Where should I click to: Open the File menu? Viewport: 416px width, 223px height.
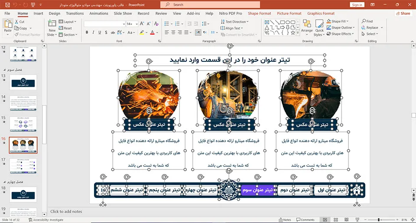coord(7,13)
